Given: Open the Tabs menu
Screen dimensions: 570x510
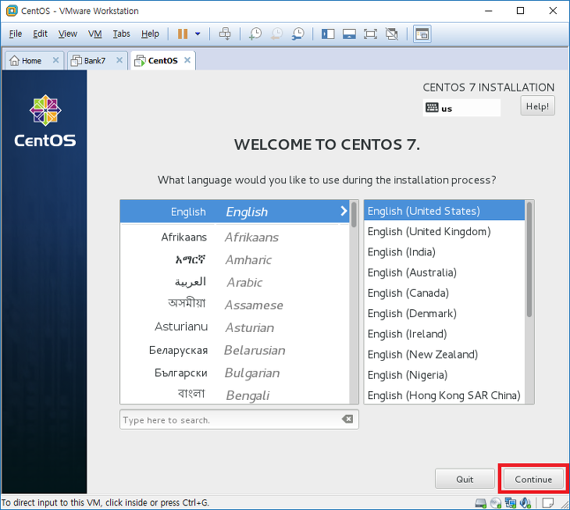Looking at the screenshot, I should pos(121,34).
